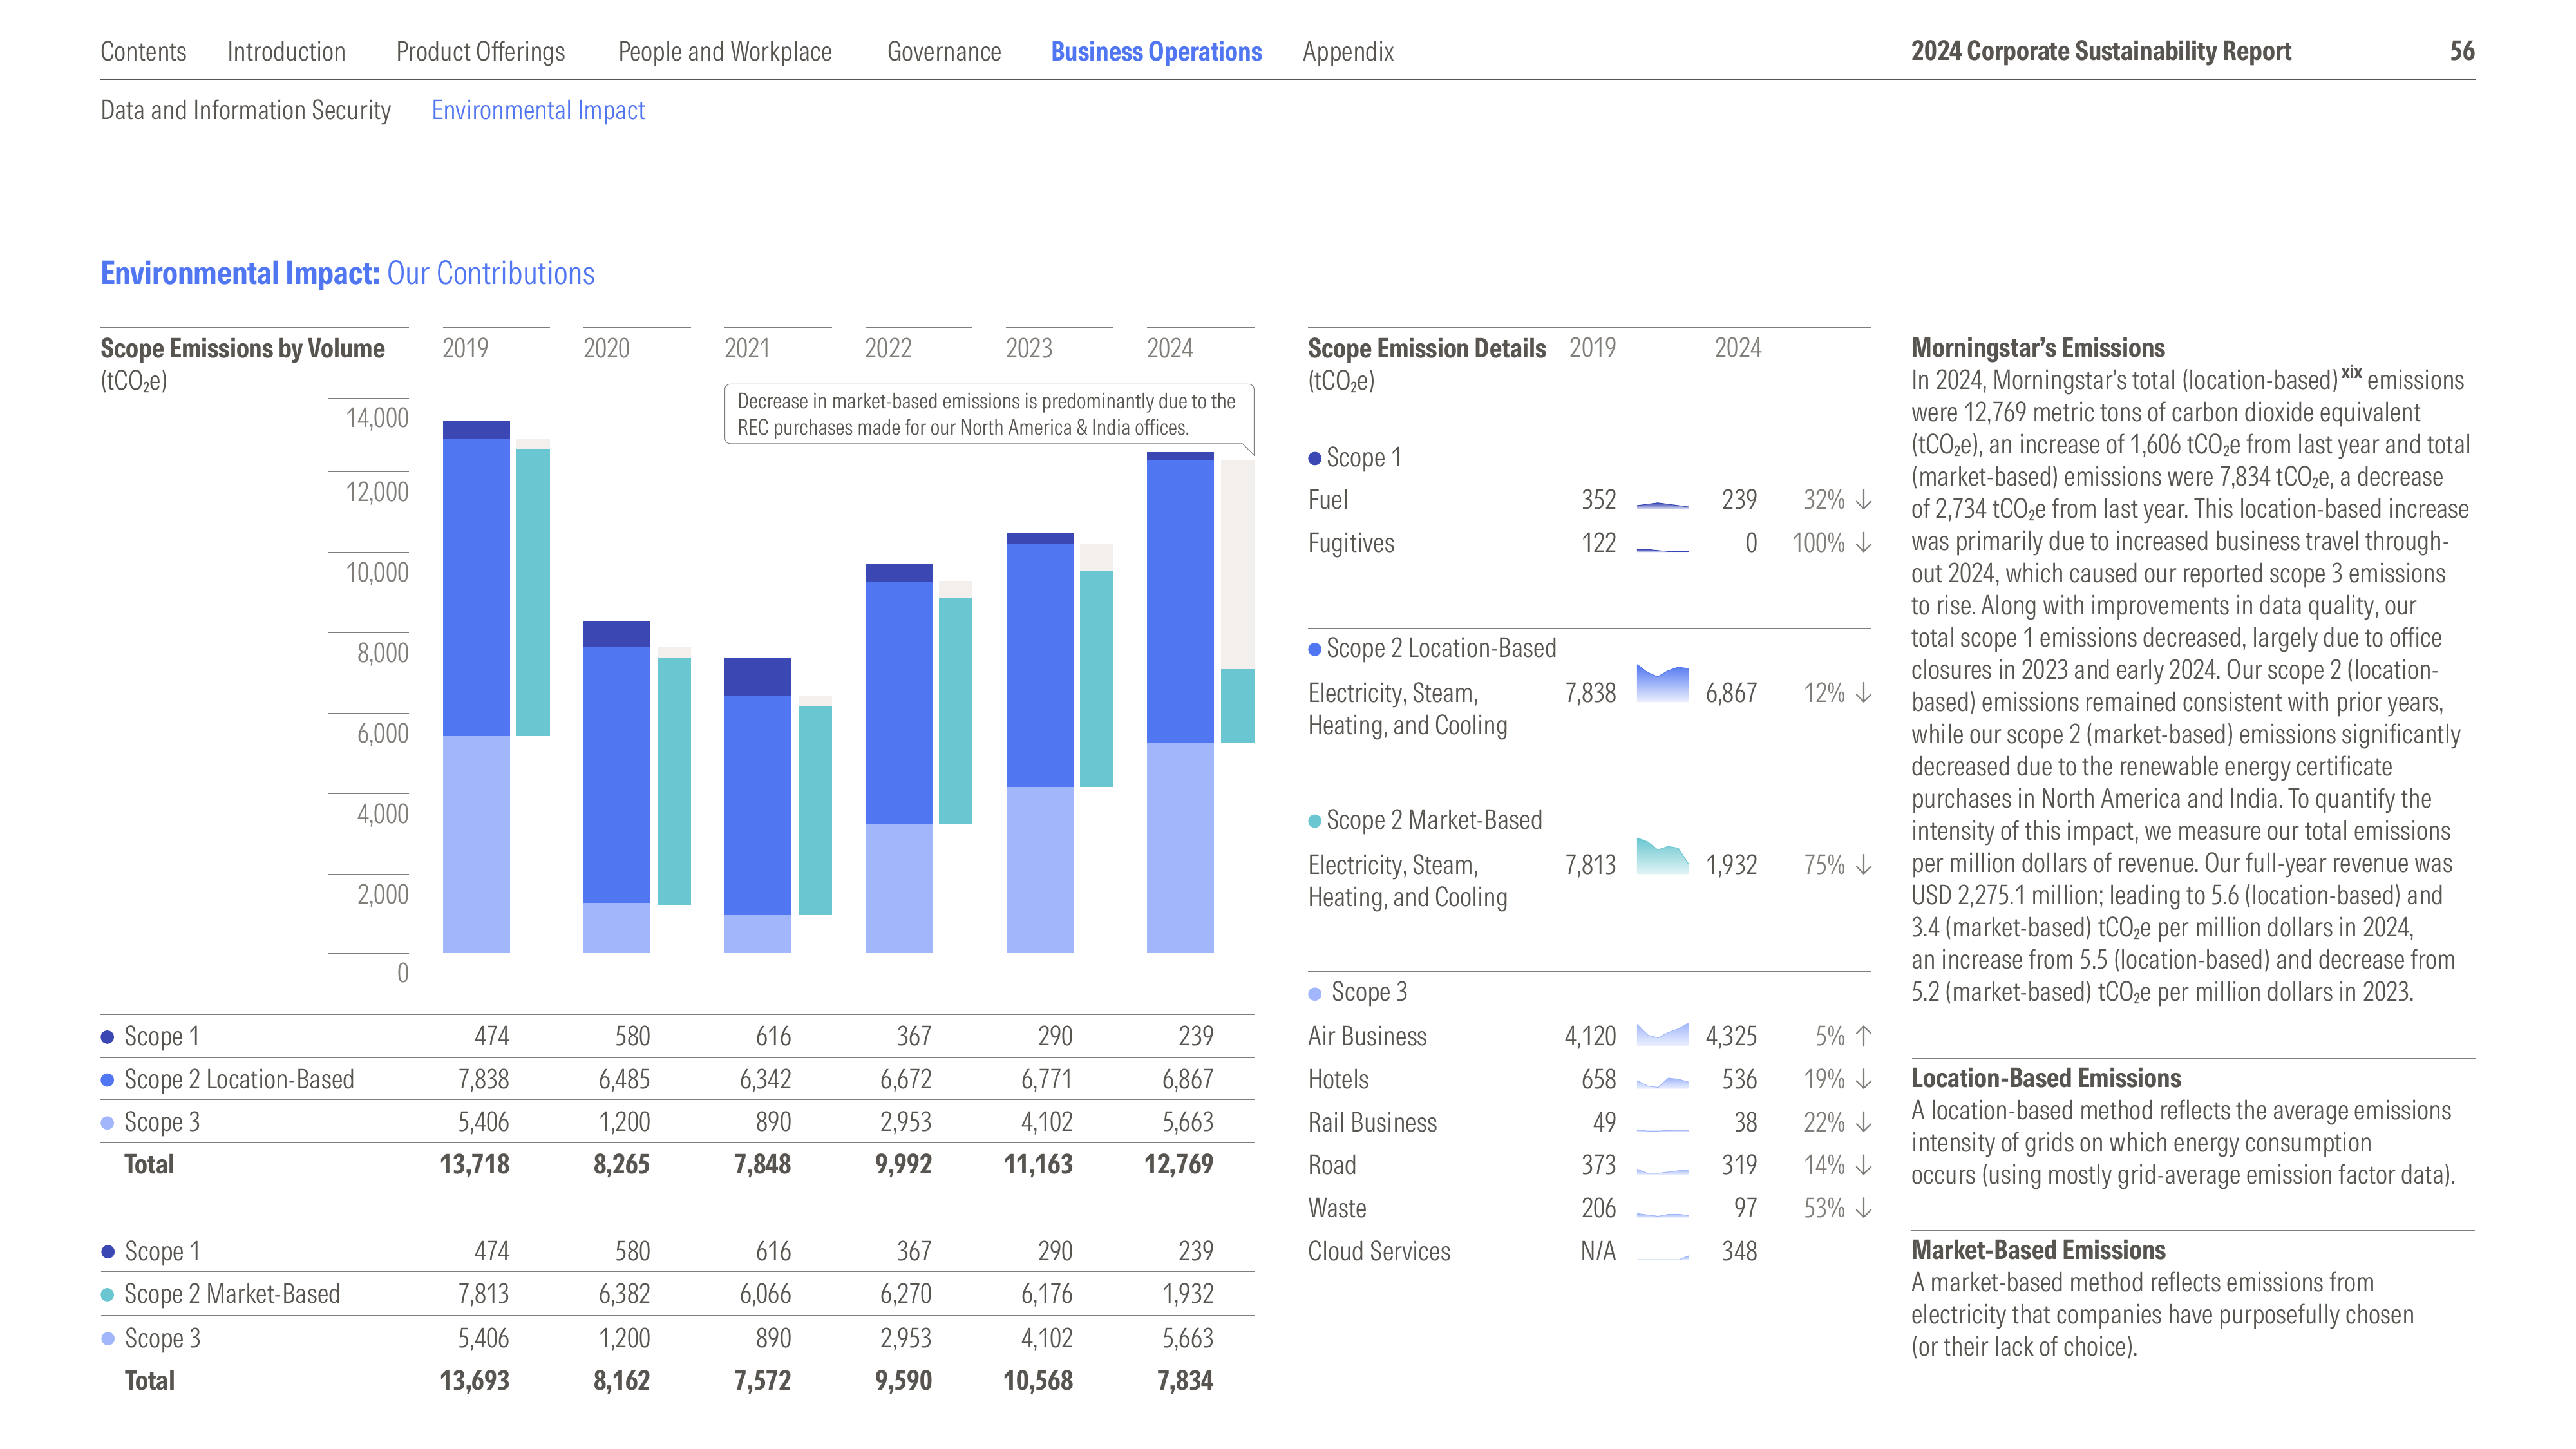The image size is (2576, 1449).
Task: Click the down arrow beside Waste 53%
Action: click(x=1863, y=1208)
